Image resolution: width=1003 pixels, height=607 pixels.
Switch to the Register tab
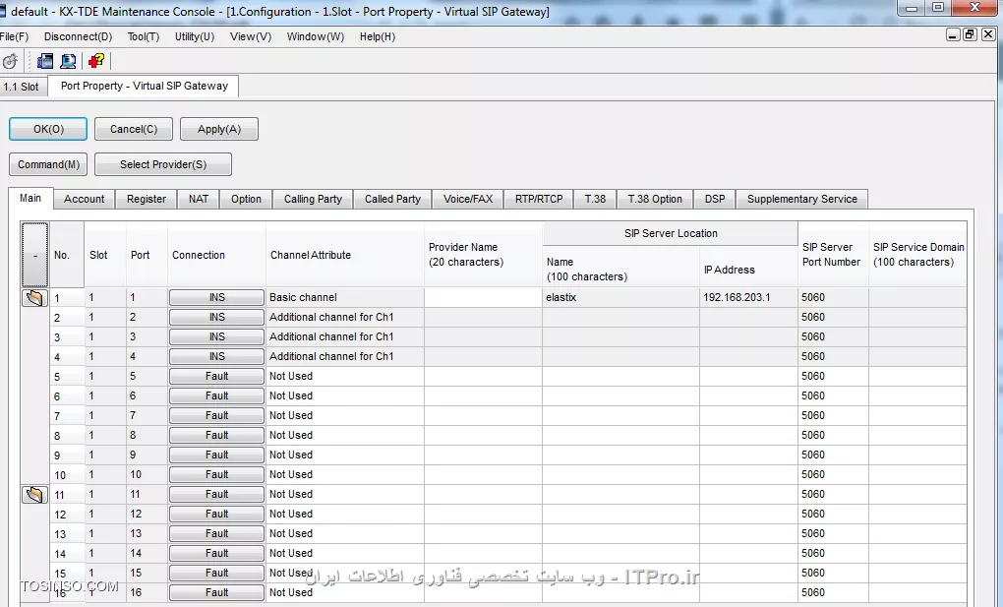(147, 199)
